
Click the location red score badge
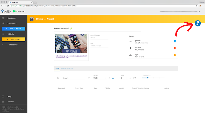pyautogui.click(x=175, y=48)
